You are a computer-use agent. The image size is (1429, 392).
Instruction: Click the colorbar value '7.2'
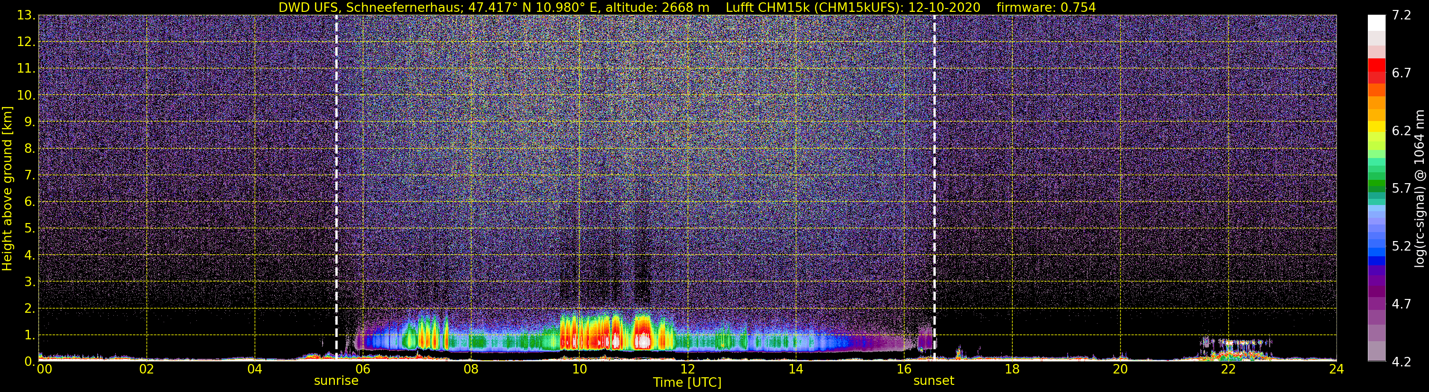click(x=1401, y=15)
